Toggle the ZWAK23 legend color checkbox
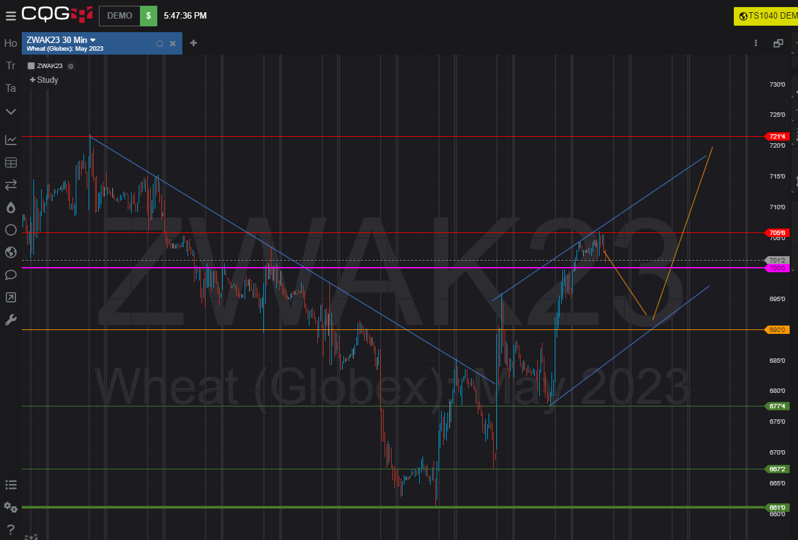798x540 pixels. (x=31, y=66)
